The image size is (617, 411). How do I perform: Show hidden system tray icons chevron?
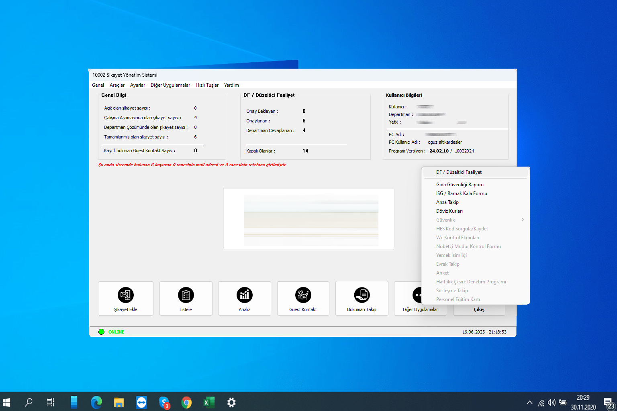click(529, 403)
